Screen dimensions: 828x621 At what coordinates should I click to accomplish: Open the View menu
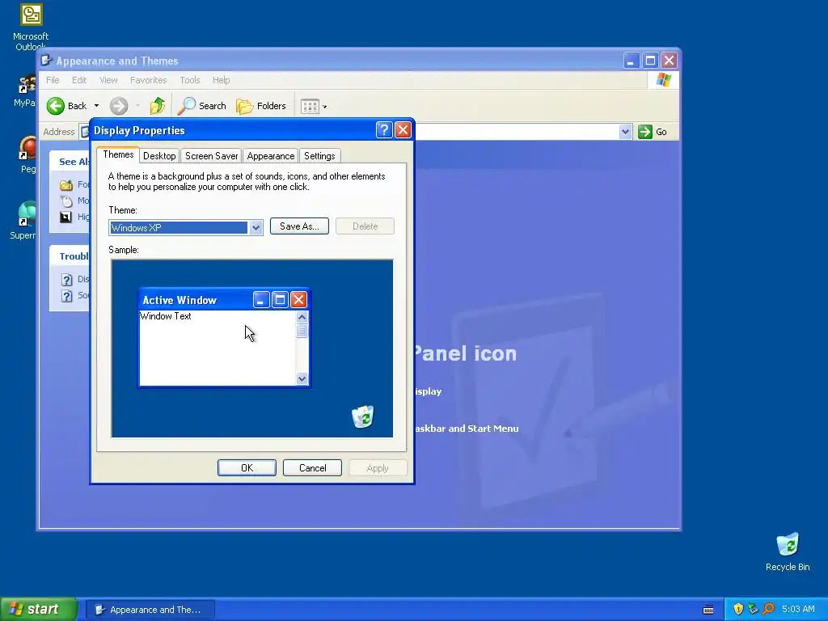108,80
